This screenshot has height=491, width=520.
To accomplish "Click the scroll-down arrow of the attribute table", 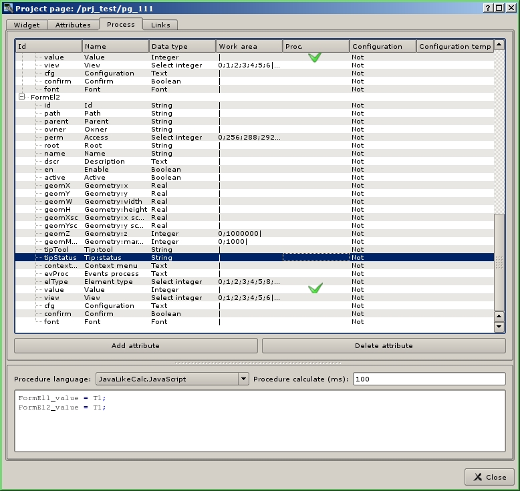I will [x=499, y=327].
